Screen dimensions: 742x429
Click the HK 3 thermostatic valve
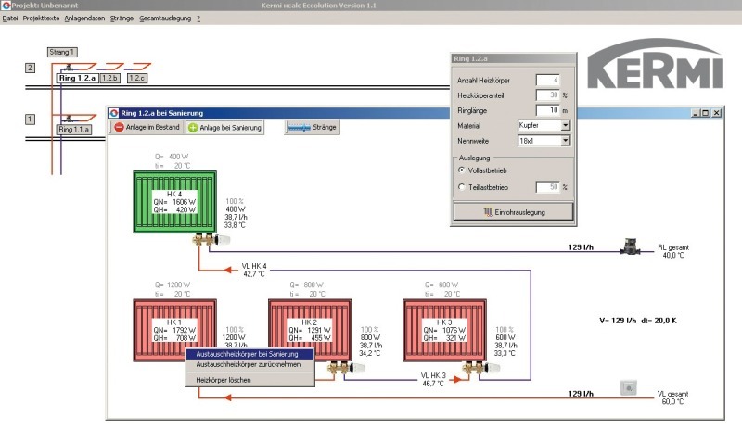[x=481, y=368]
